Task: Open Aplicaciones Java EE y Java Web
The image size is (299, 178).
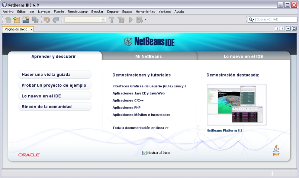Action: coord(138,93)
